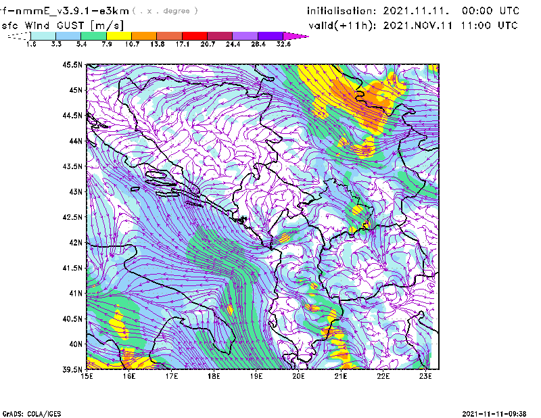Select the orange legend swatch after 10.7
The width and height of the screenshot is (541, 418).
tap(144, 36)
